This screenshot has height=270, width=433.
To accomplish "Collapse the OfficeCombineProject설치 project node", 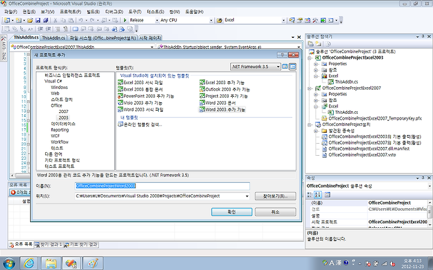I will click(310, 125).
